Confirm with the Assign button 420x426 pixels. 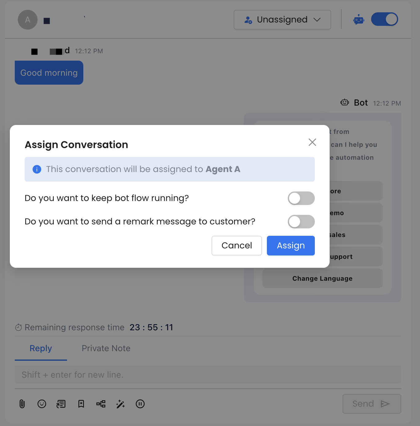tap(291, 246)
